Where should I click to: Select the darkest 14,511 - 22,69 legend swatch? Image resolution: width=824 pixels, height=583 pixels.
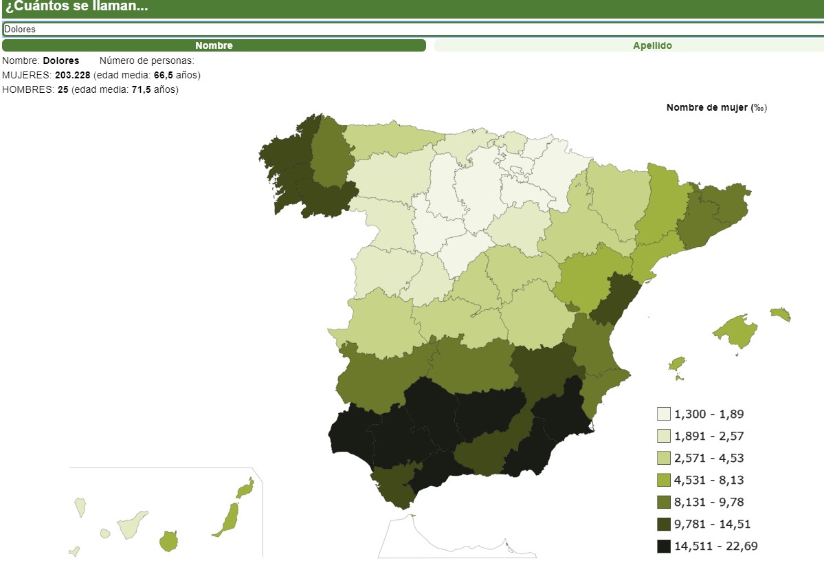click(x=663, y=546)
